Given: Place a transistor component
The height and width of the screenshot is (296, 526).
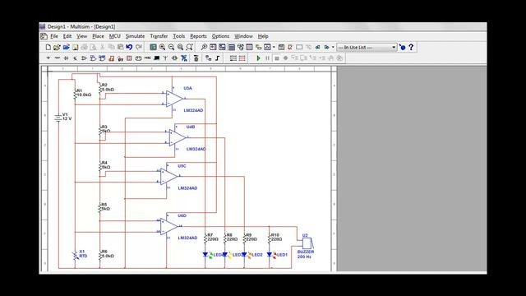Looking at the screenshot, I should pos(75,58).
